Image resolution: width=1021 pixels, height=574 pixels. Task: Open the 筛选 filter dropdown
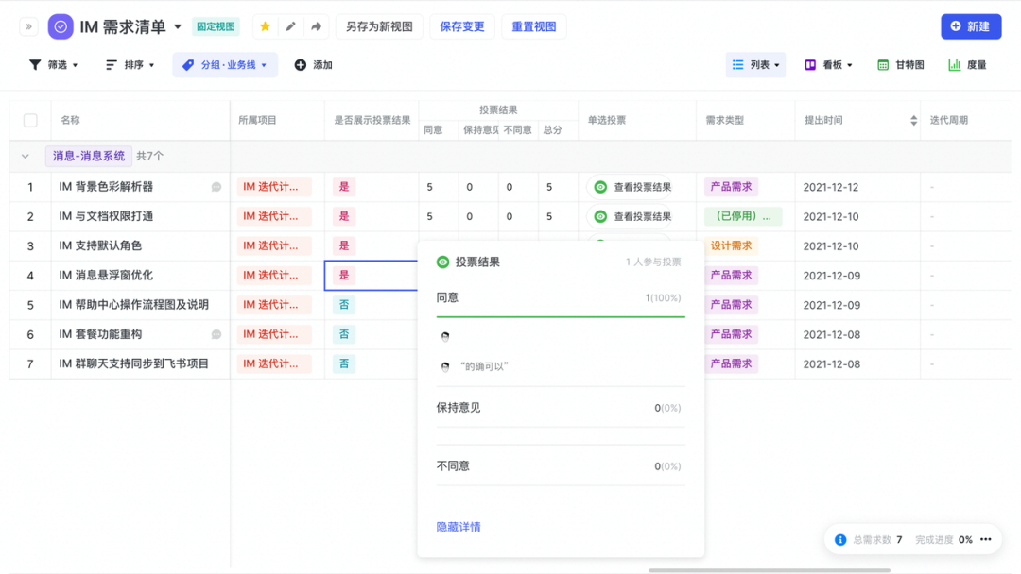54,65
